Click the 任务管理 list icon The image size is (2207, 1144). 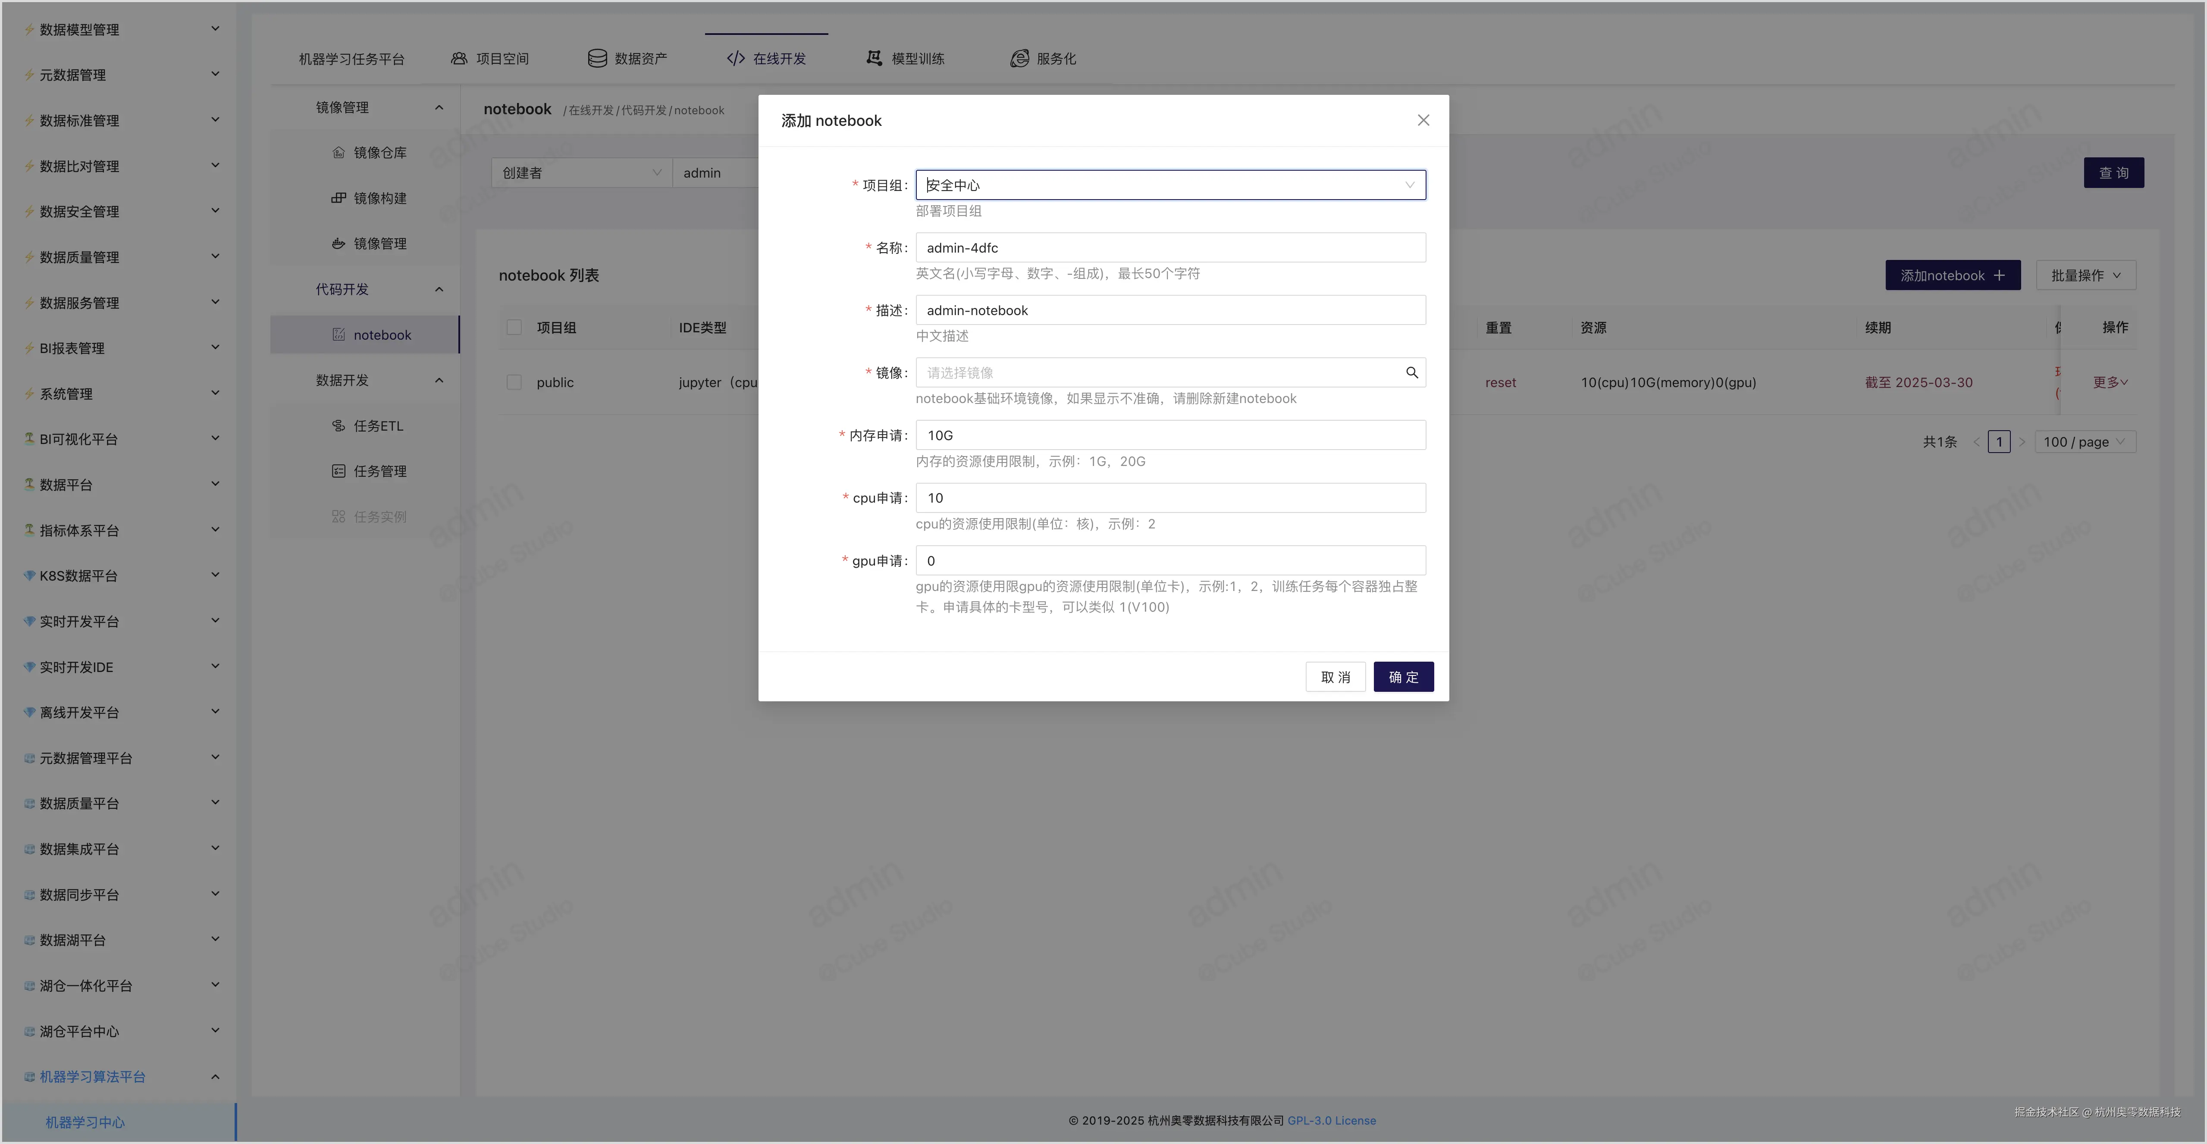(x=339, y=470)
